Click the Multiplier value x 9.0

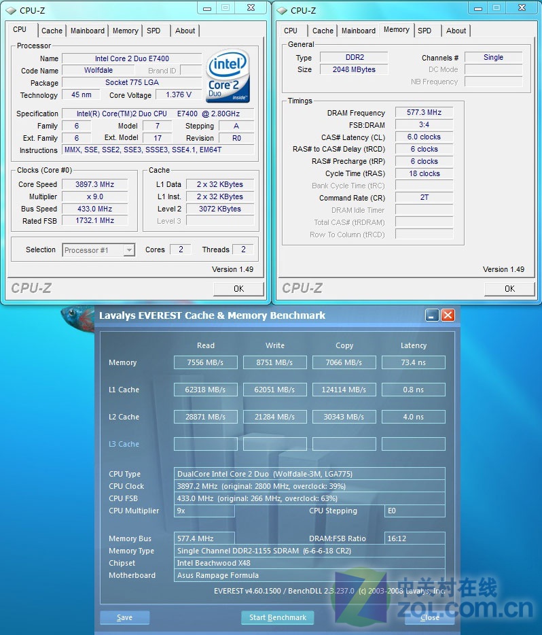(x=95, y=196)
